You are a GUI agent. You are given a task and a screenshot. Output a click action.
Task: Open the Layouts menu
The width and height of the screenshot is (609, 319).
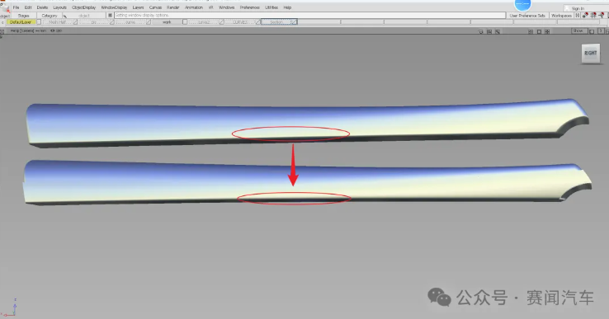[x=59, y=7]
